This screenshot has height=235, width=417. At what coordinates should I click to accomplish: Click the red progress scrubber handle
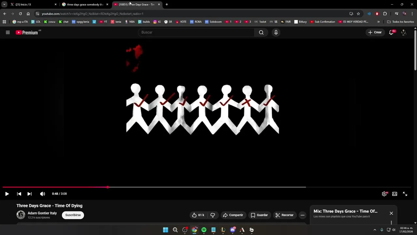[x=108, y=187]
